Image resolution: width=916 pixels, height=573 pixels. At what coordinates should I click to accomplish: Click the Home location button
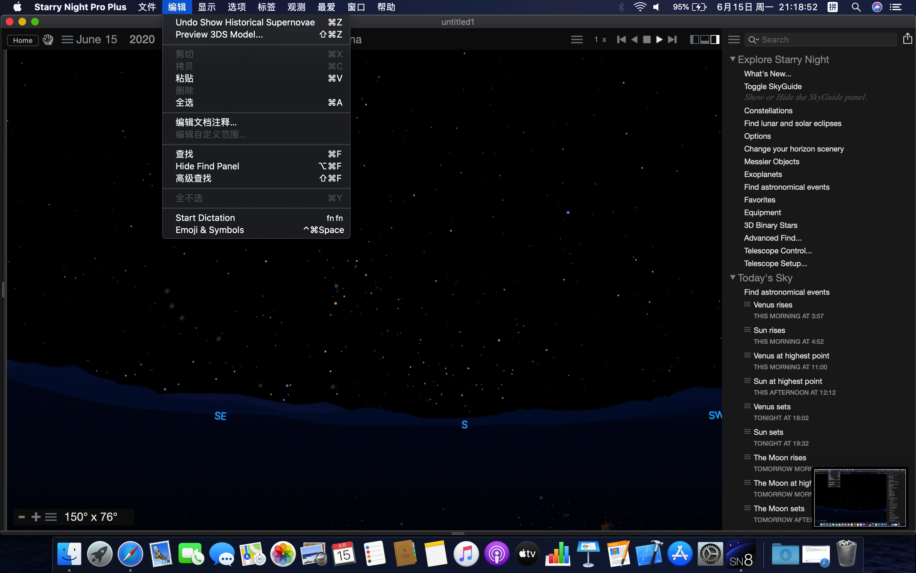(x=23, y=40)
